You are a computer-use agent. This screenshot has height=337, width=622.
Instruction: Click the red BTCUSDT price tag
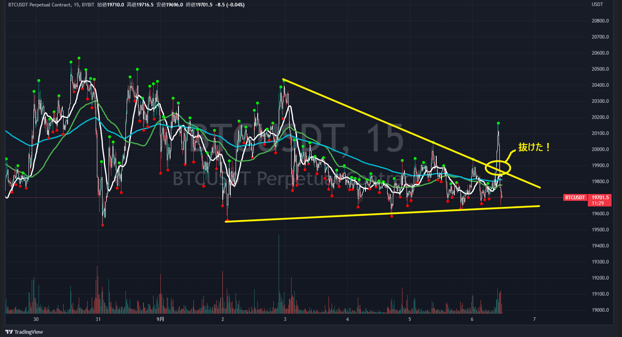pos(575,198)
